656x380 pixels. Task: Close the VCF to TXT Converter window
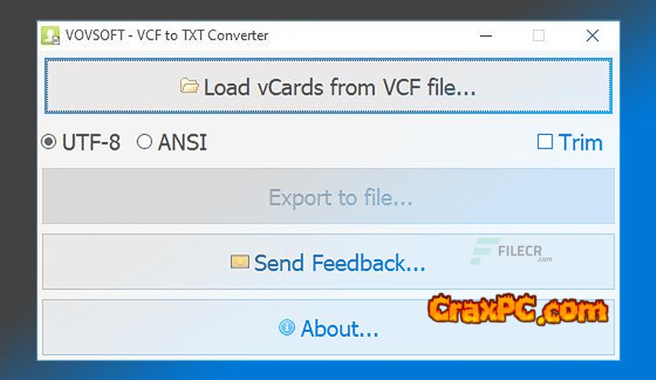click(x=592, y=36)
